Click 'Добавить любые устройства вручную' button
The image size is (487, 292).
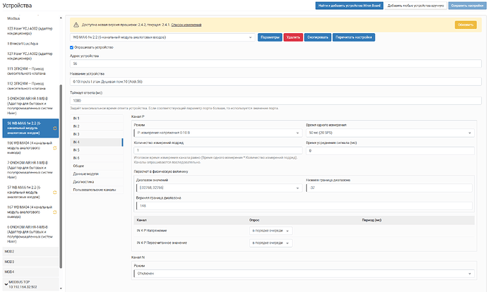[416, 6]
